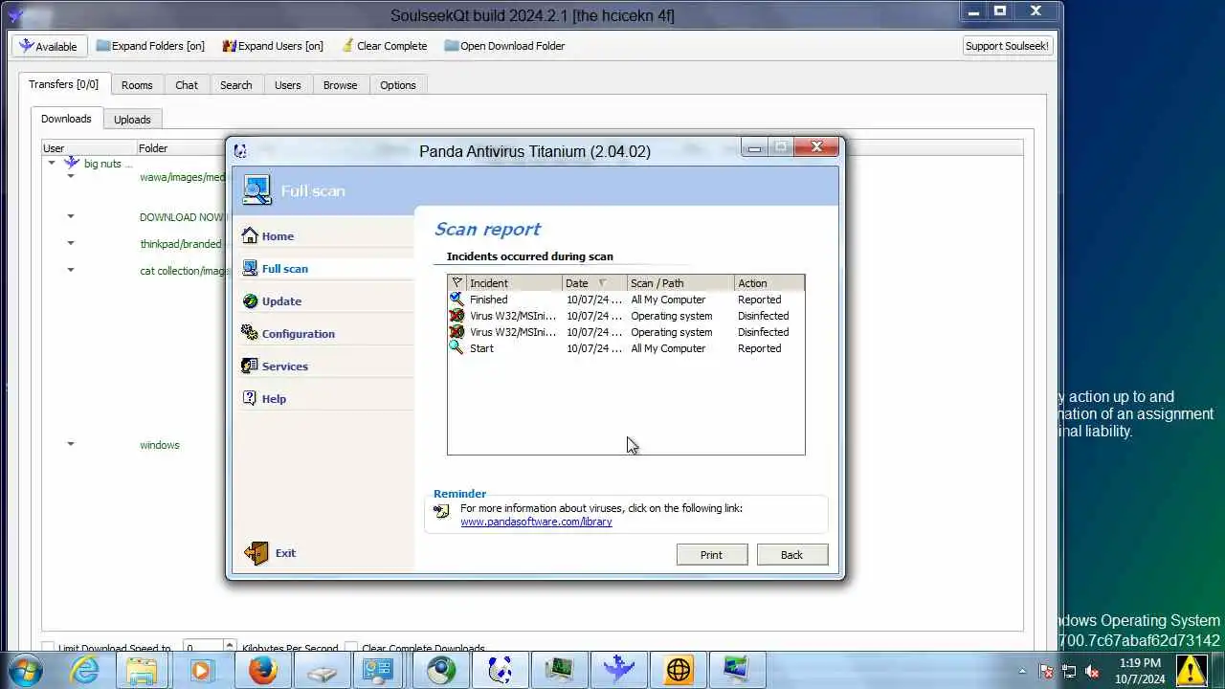Click the panda icon in the Panda title bar
This screenshot has height=689, width=1225.
pos(240,151)
